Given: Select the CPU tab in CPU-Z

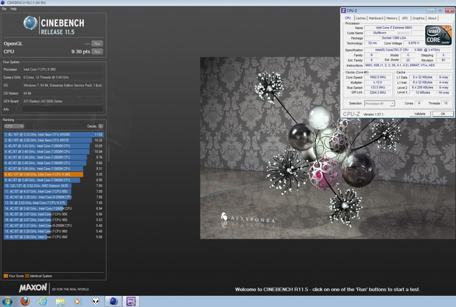Looking at the screenshot, I should tap(348, 18).
